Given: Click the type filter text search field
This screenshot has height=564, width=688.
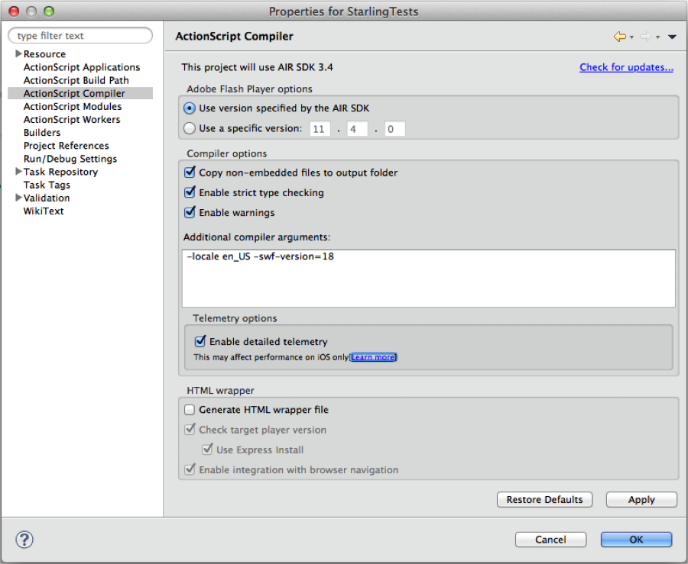Looking at the screenshot, I should click(x=80, y=36).
